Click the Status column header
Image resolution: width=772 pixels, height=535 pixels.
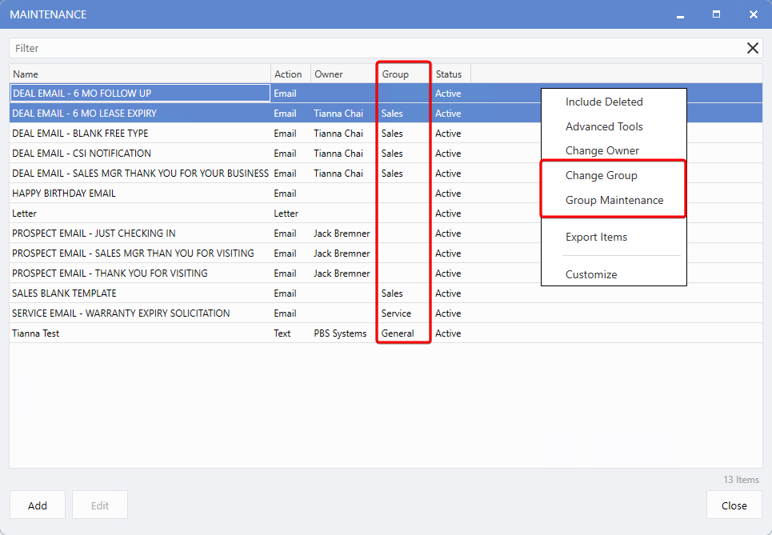coord(449,74)
